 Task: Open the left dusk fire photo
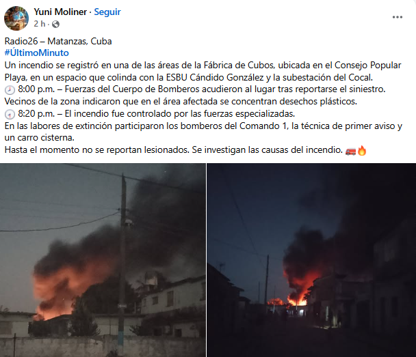pos(103,260)
